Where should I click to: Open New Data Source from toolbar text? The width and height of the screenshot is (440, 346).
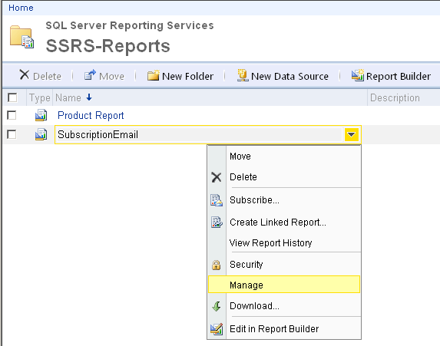pyautogui.click(x=289, y=76)
